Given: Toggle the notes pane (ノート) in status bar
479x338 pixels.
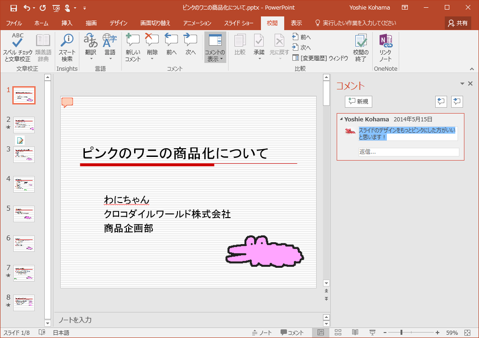Looking at the screenshot, I should (x=262, y=333).
